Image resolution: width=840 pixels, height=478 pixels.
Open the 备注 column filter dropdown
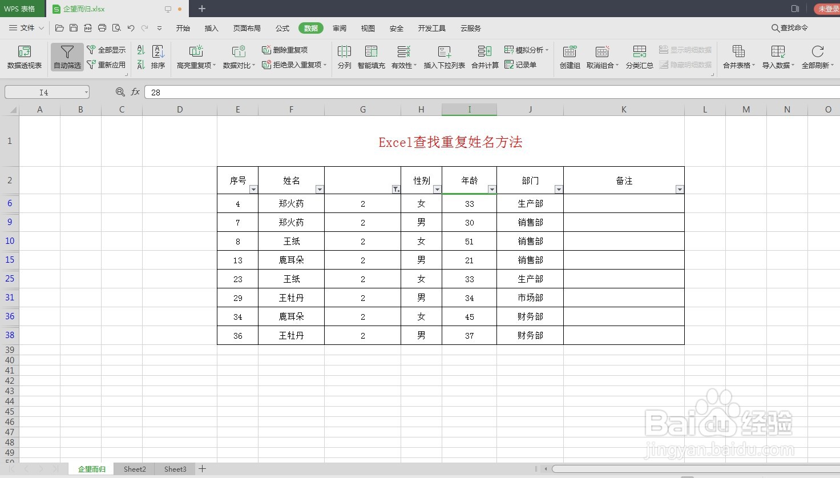click(680, 190)
